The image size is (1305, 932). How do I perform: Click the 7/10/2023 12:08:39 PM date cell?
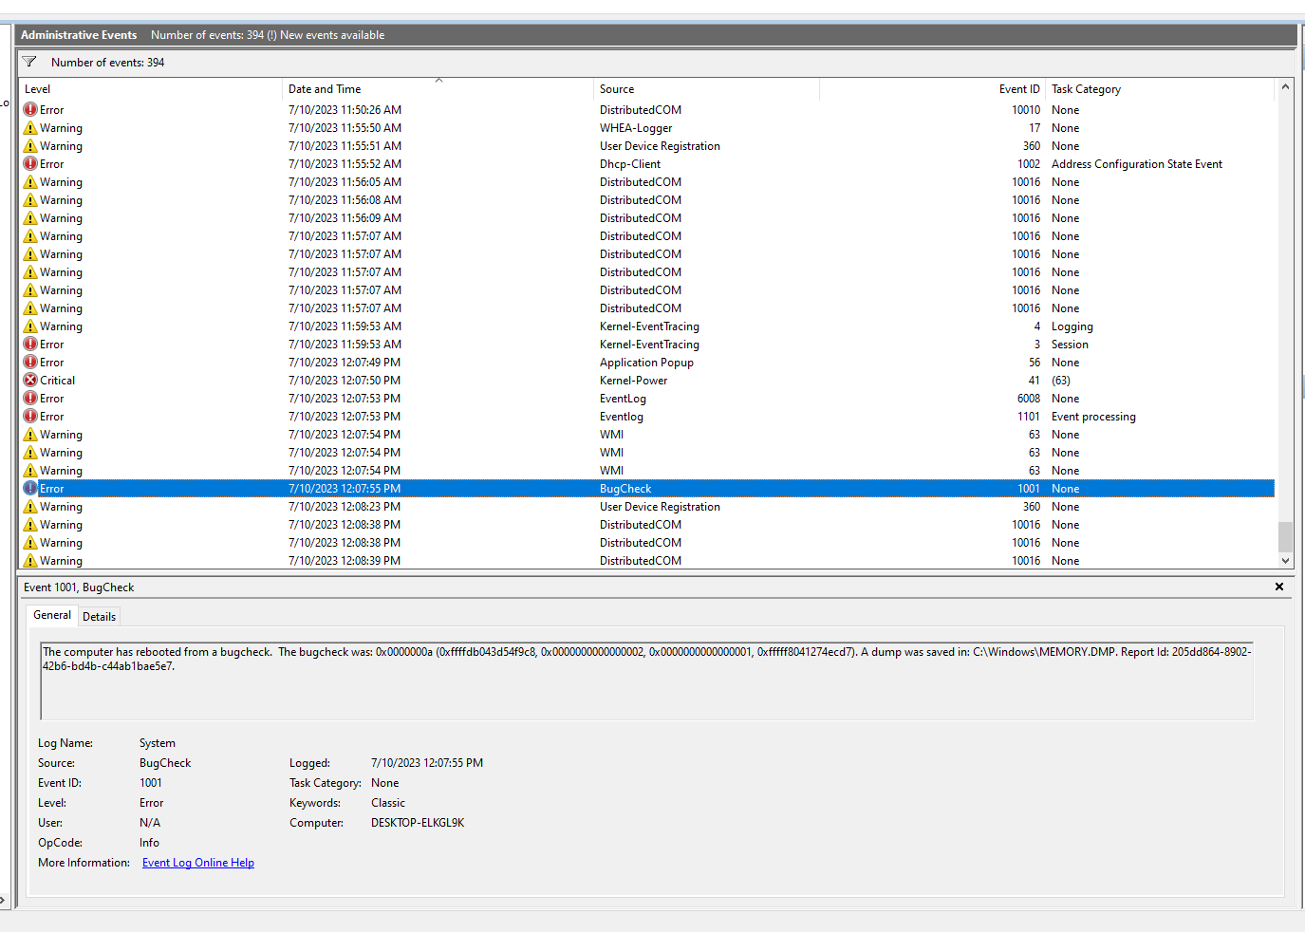click(345, 561)
